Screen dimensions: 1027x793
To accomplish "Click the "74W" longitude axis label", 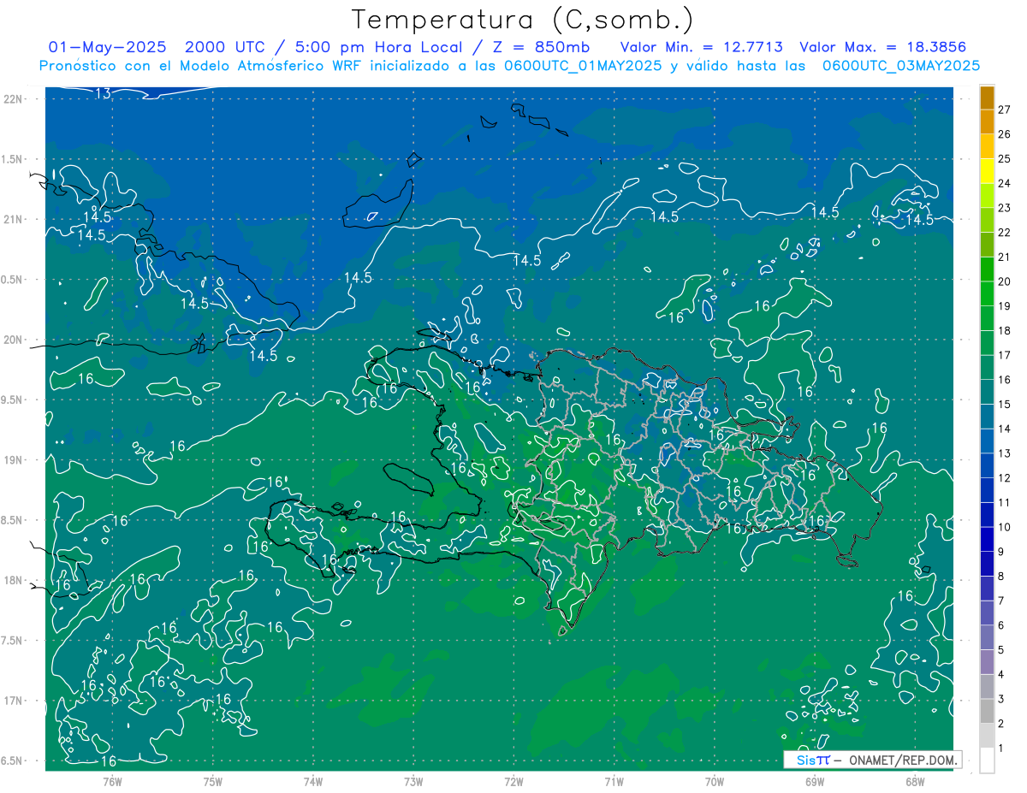I will [x=313, y=782].
